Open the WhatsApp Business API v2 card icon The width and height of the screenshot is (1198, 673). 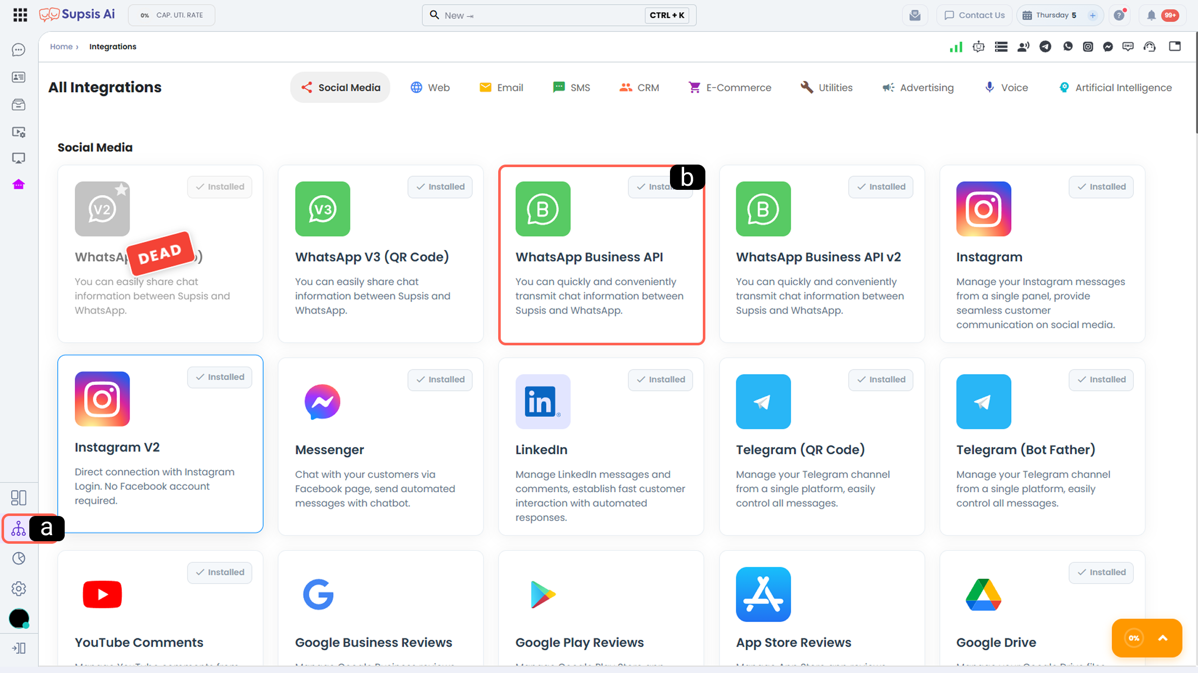763,209
